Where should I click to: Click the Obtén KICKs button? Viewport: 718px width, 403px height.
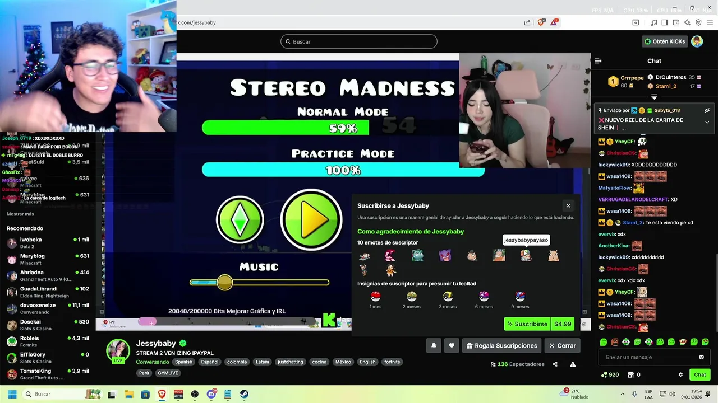tap(665, 41)
